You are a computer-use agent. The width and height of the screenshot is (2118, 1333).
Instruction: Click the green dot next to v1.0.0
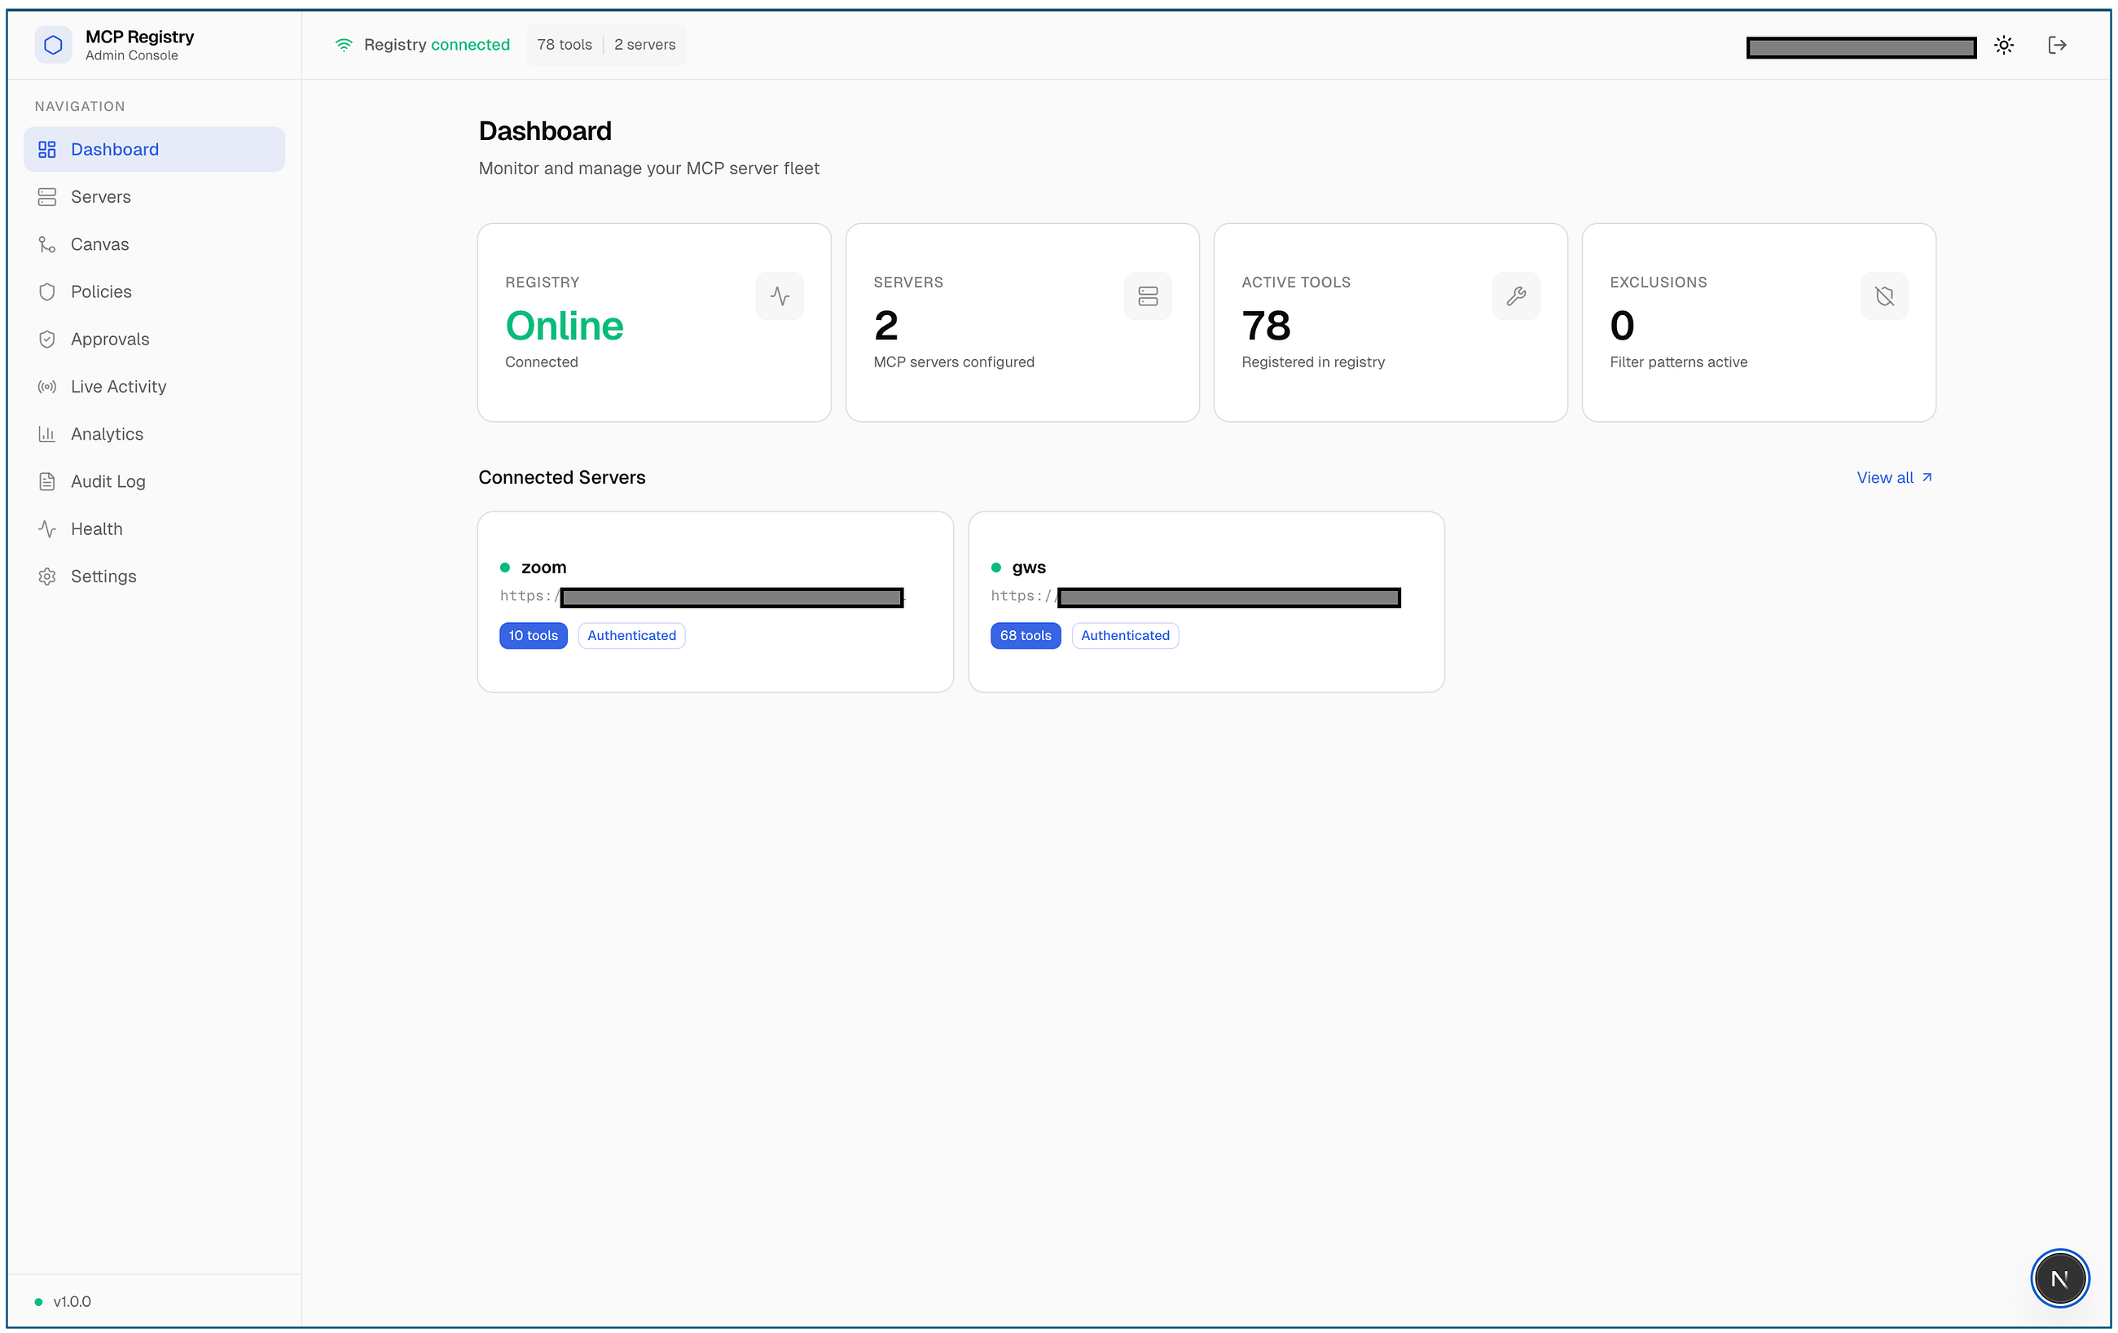tap(39, 1302)
